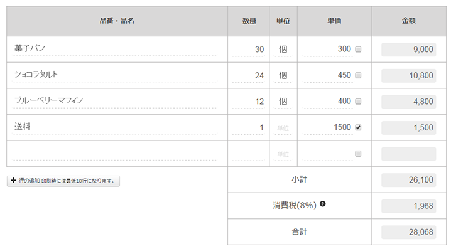Click the 合計 total amount box 28,068
The height and width of the screenshot is (249, 451).
click(409, 232)
